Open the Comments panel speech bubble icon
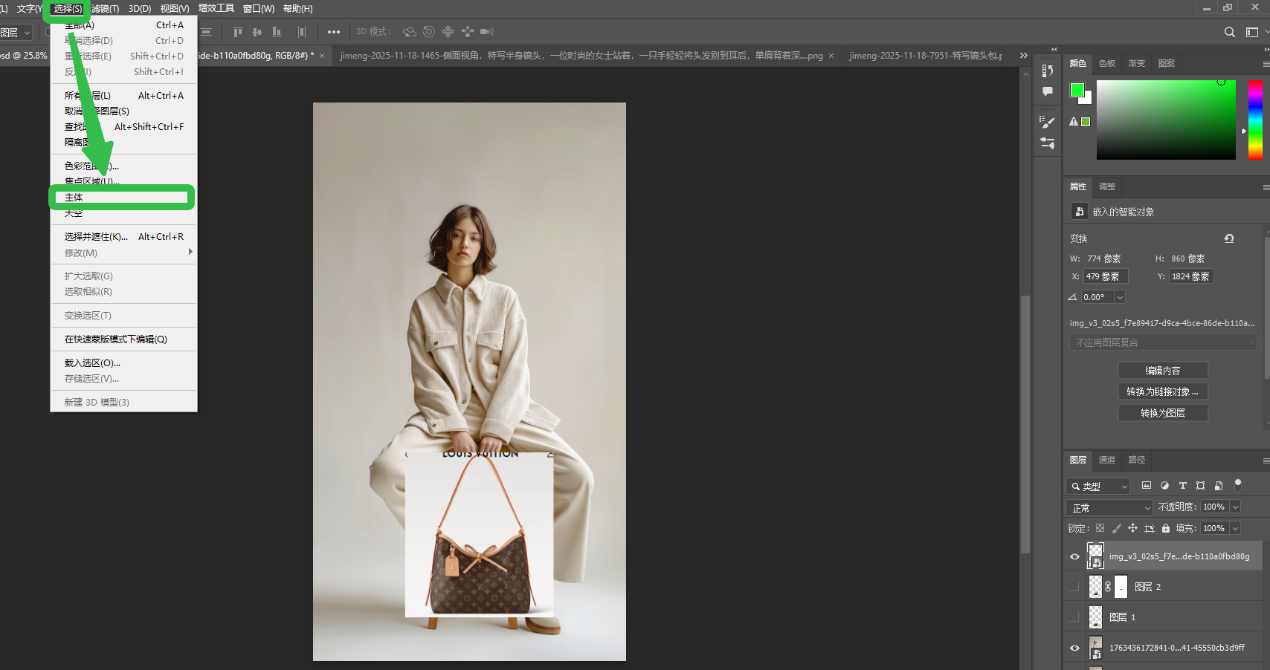Screen dimensions: 1270x670 tap(1048, 91)
